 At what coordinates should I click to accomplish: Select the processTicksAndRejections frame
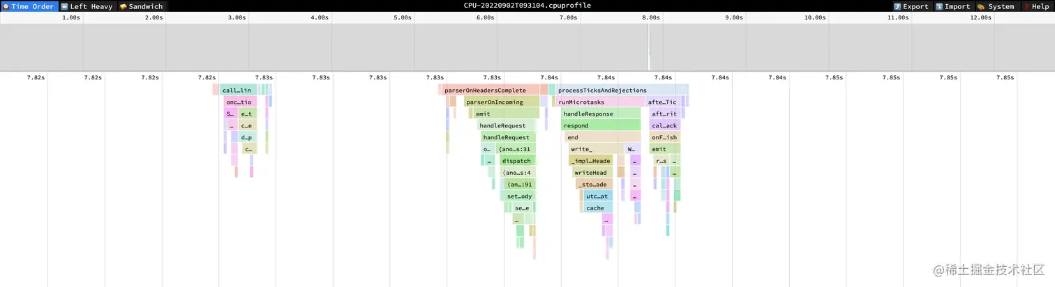tap(622, 90)
